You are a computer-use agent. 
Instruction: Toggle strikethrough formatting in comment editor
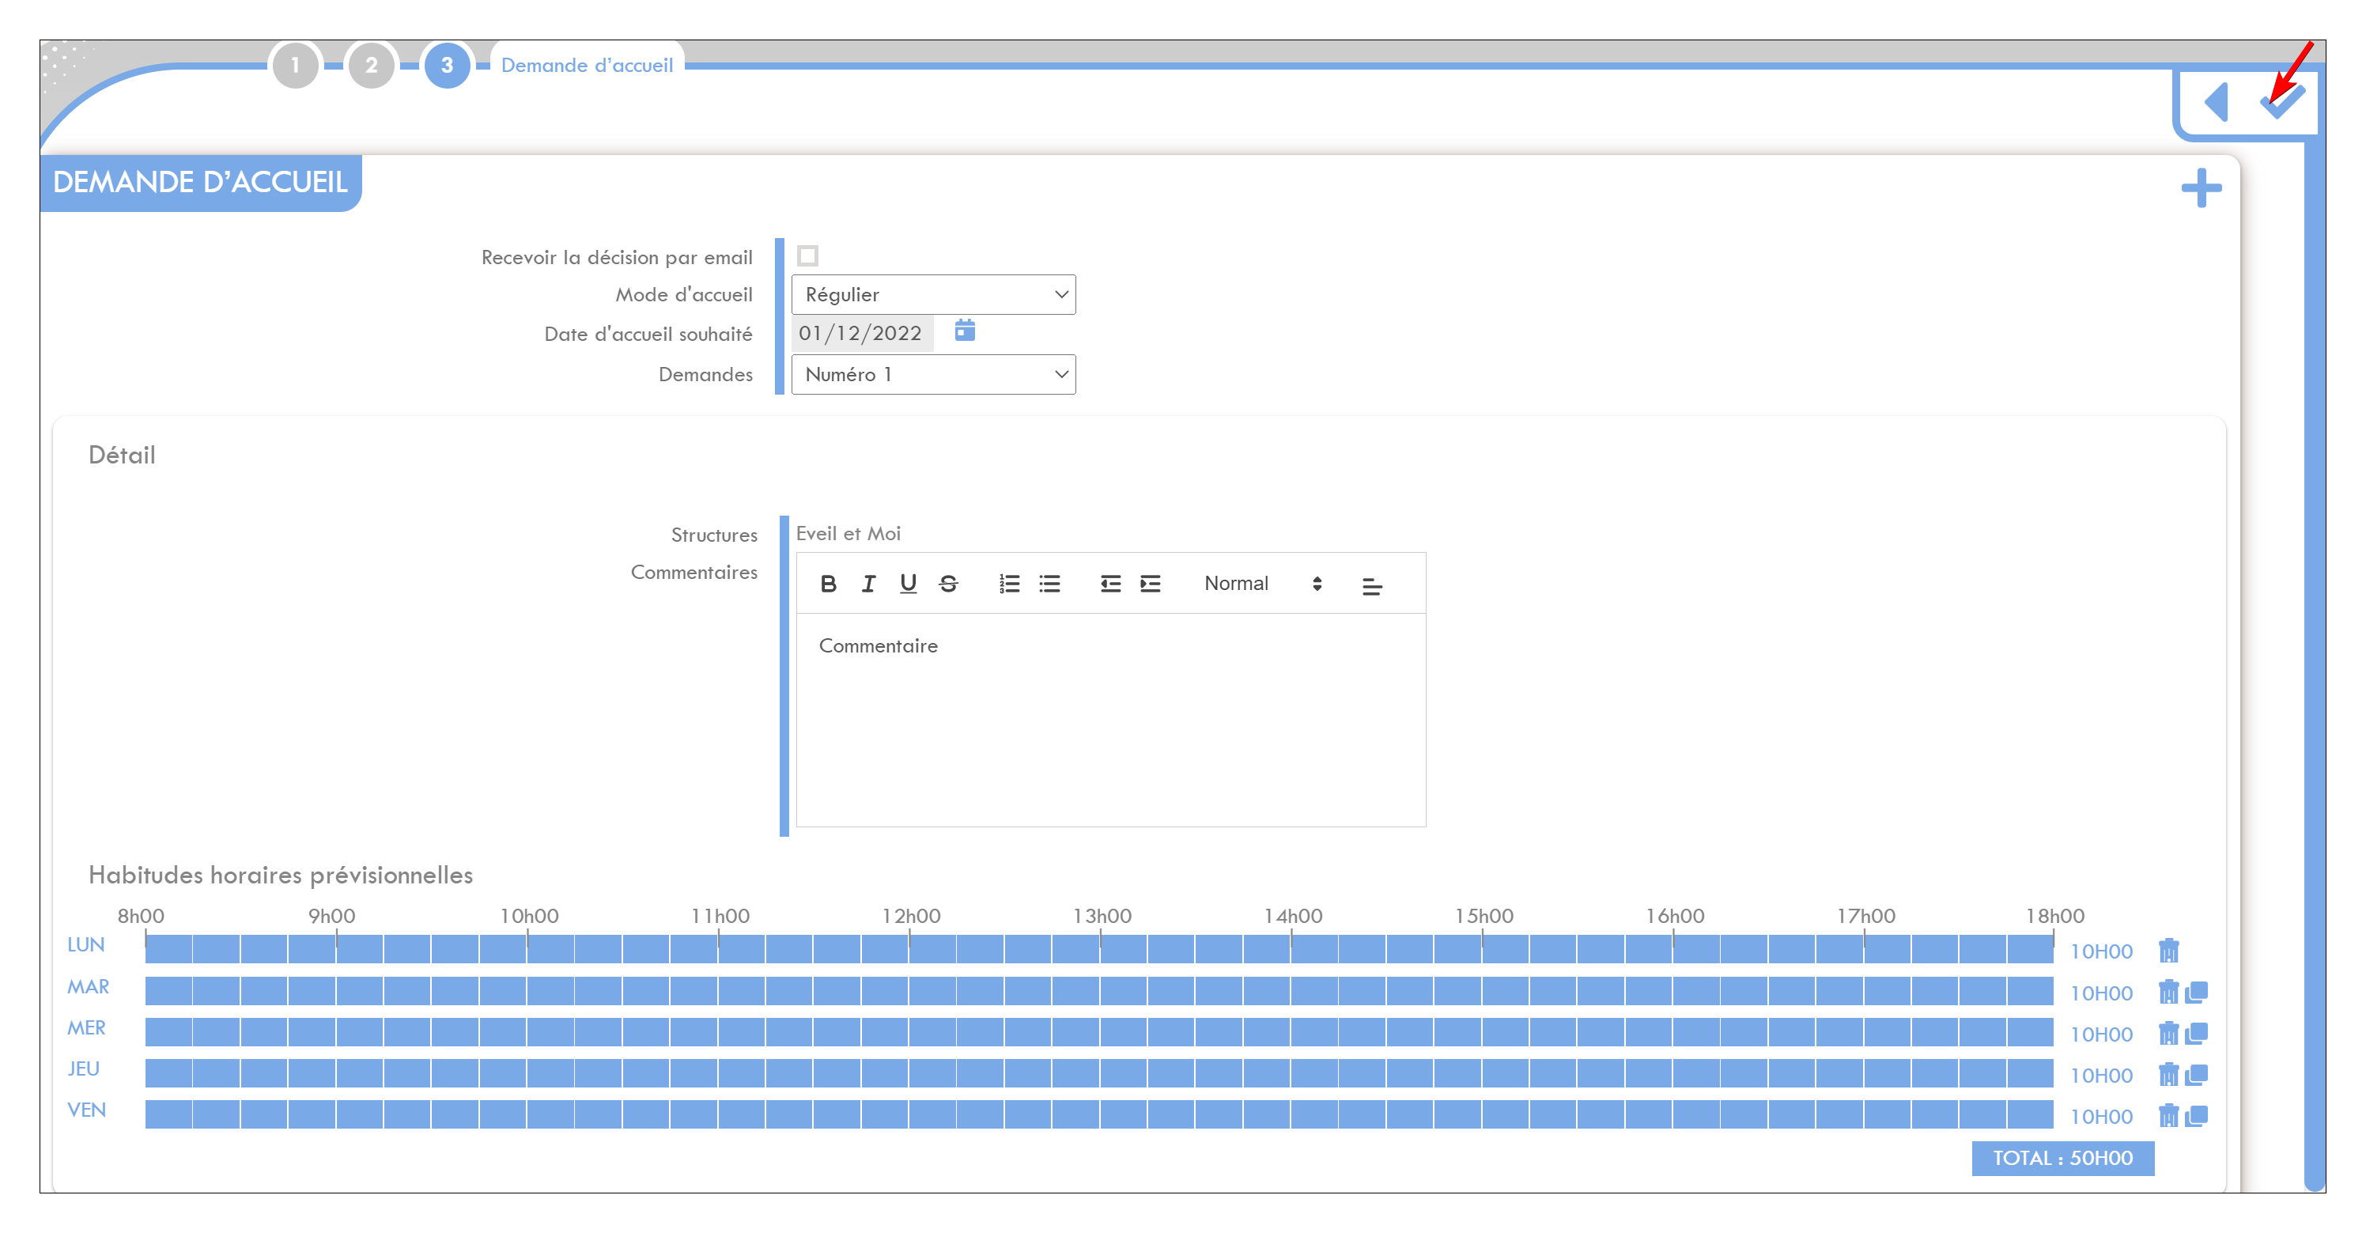949,584
